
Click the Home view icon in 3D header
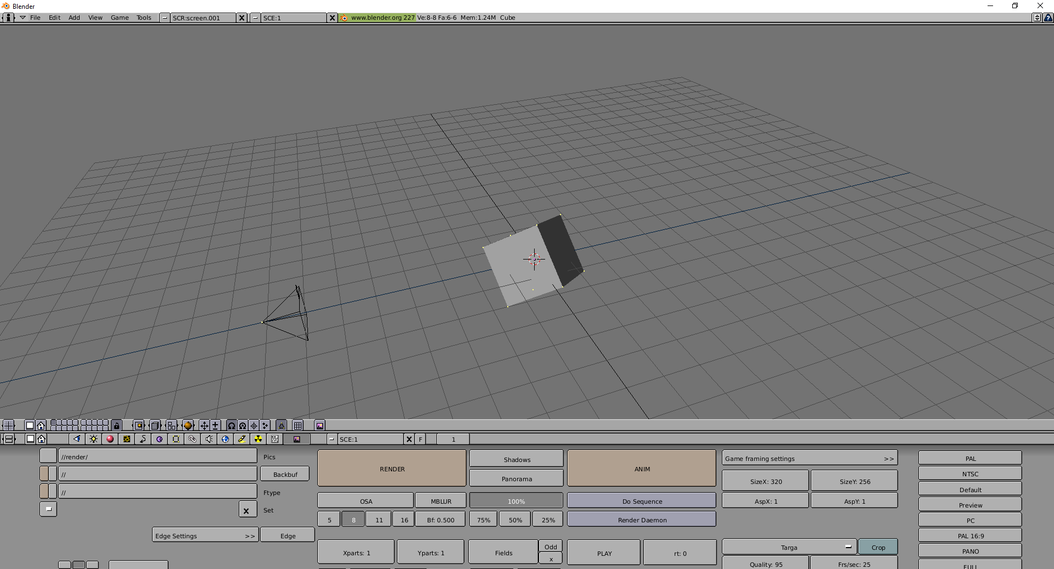point(41,425)
